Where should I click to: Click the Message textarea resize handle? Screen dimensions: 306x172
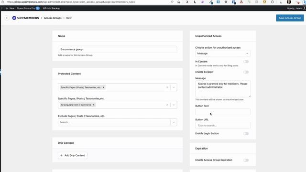click(x=250, y=96)
